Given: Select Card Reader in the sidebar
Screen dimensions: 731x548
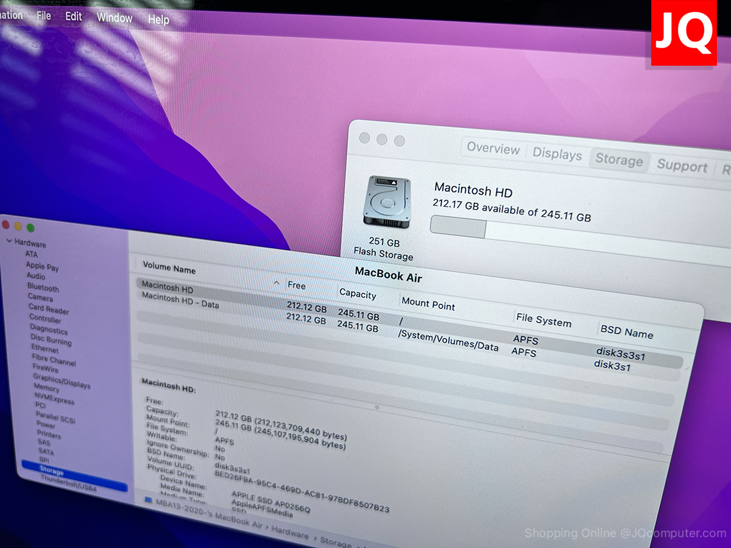Looking at the screenshot, I should 49,308.
